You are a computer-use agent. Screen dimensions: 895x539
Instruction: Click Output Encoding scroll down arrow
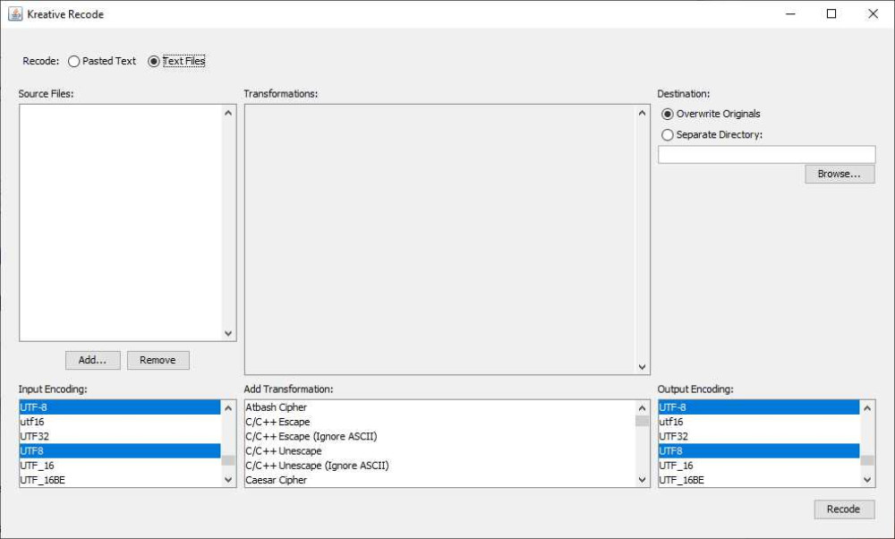tap(867, 480)
